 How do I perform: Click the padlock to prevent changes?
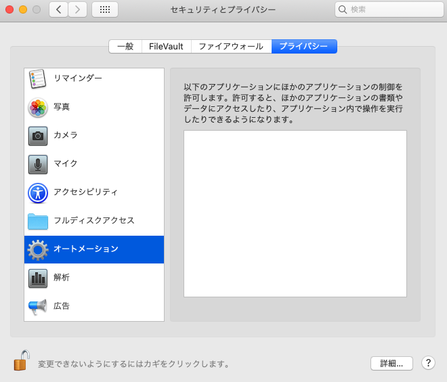(x=22, y=360)
